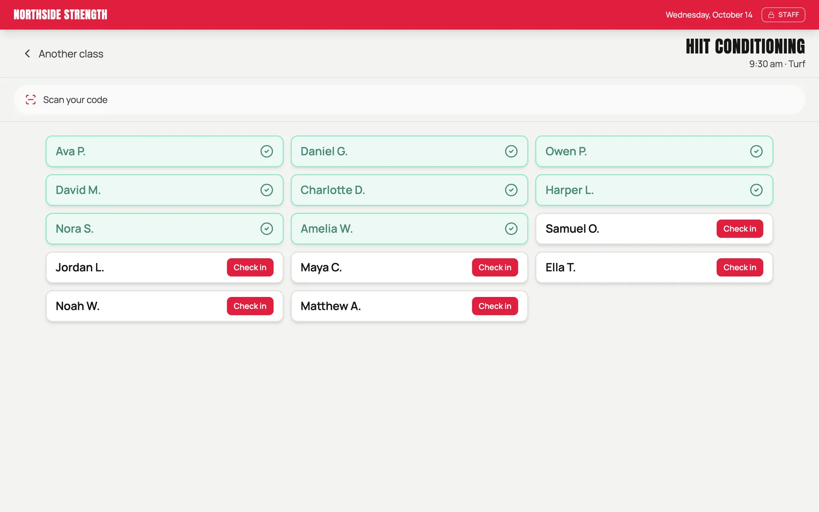Click the lock icon in STAFF button
819x512 pixels.
(x=771, y=15)
